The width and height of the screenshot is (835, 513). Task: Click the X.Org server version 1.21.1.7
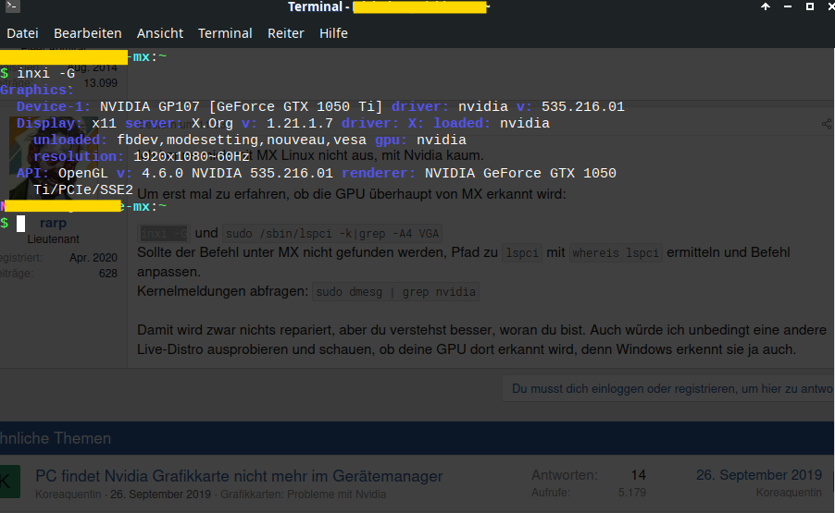(300, 123)
